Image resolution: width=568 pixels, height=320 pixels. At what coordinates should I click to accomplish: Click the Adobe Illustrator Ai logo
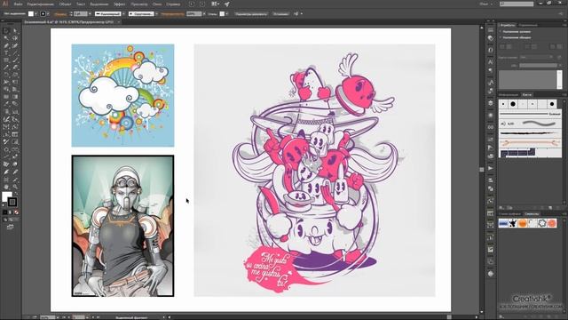click(5, 4)
